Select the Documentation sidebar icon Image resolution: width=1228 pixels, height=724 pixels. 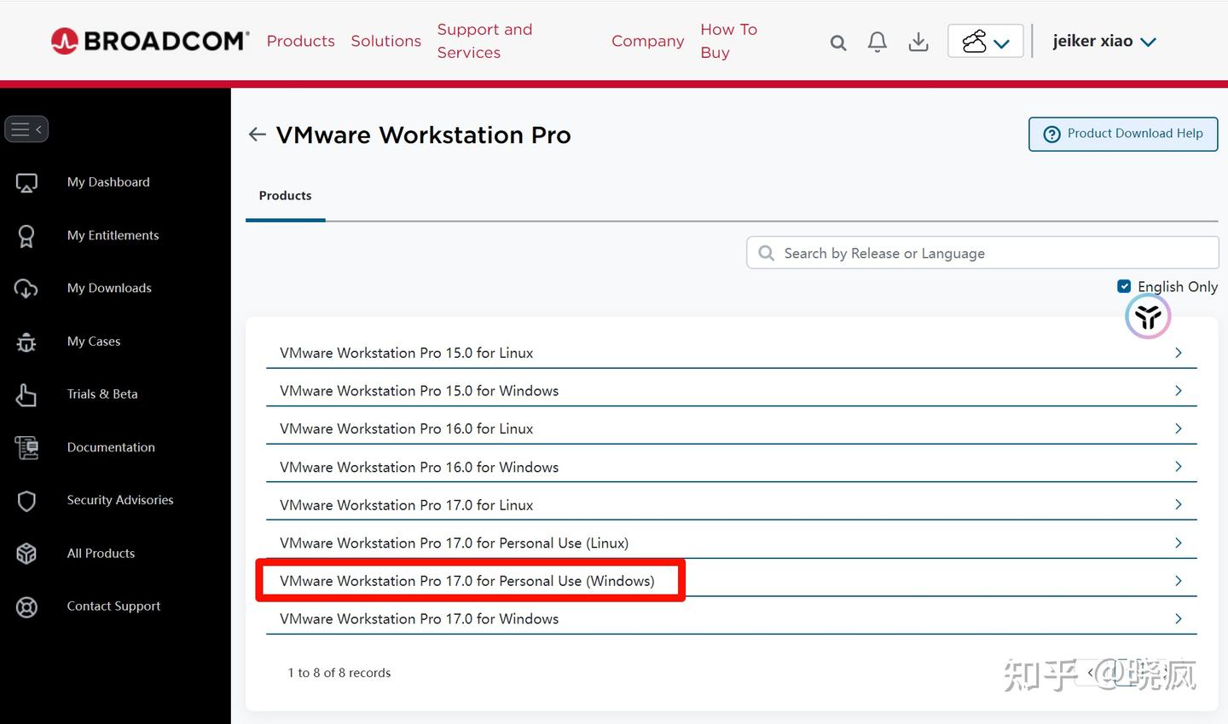26,447
